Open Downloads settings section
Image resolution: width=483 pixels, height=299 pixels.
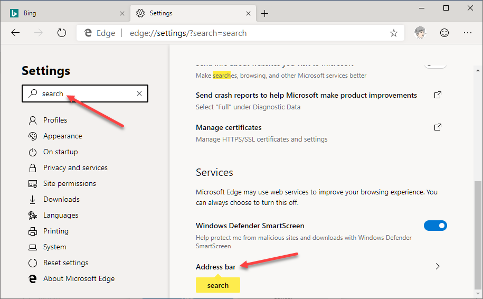pyautogui.click(x=61, y=200)
